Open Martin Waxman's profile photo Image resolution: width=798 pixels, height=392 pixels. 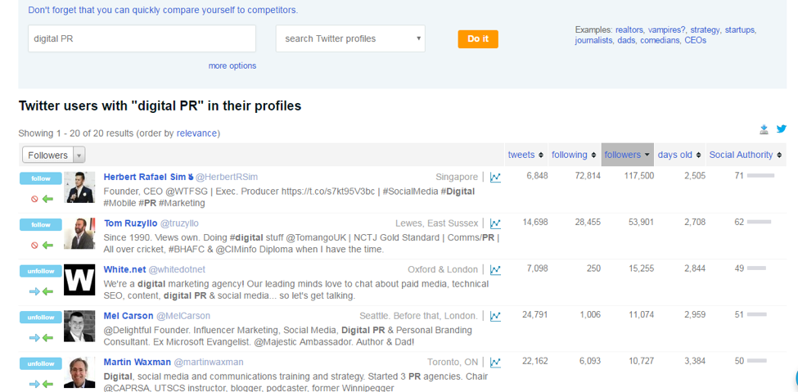coord(79,372)
